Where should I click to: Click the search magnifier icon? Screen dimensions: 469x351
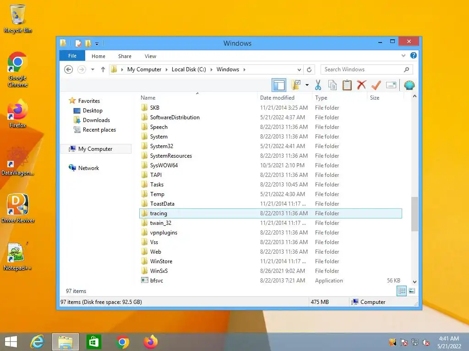[407, 69]
